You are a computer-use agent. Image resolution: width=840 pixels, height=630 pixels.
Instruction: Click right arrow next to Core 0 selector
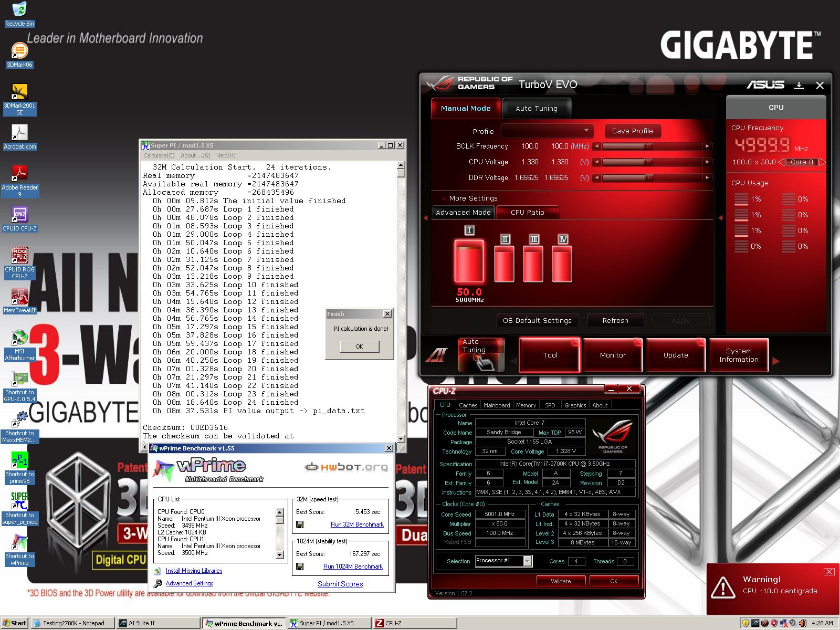[822, 162]
